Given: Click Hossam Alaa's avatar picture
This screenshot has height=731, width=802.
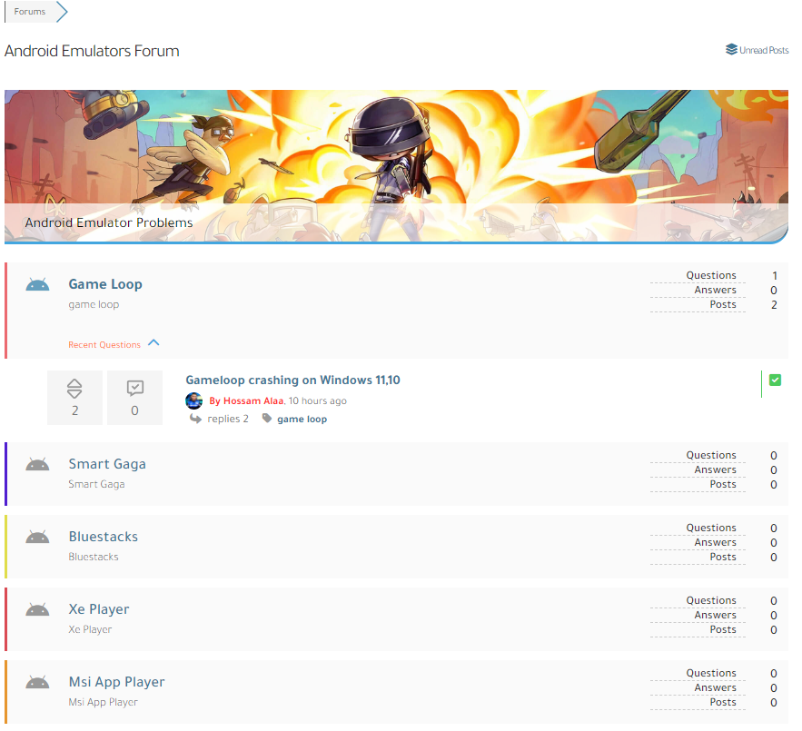Looking at the screenshot, I should click(x=193, y=400).
